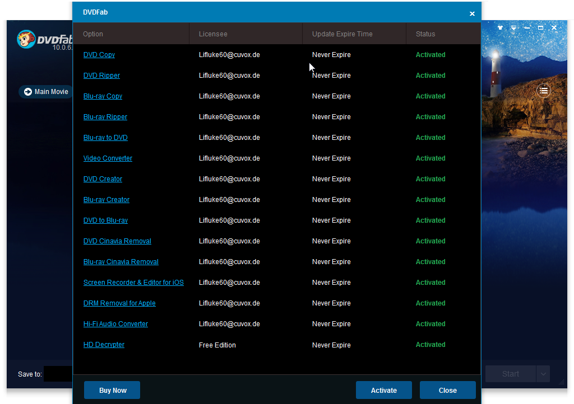Click the Main Movie arrow icon in main window
The width and height of the screenshot is (574, 404).
(28, 92)
